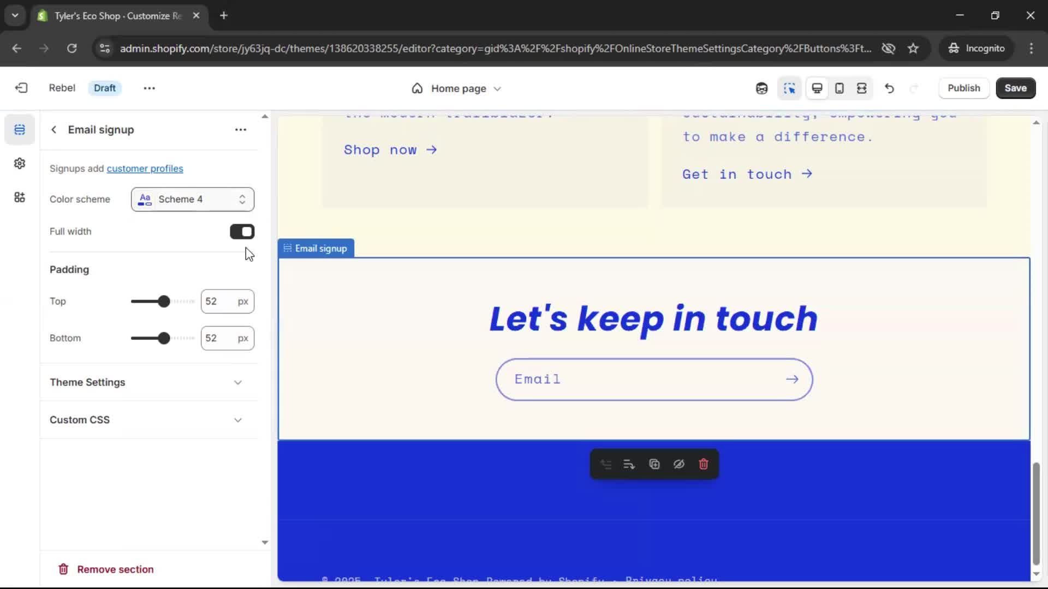Viewport: 1048px width, 589px height.
Task: Open App embeds icon in sidebar
Action: (20, 197)
